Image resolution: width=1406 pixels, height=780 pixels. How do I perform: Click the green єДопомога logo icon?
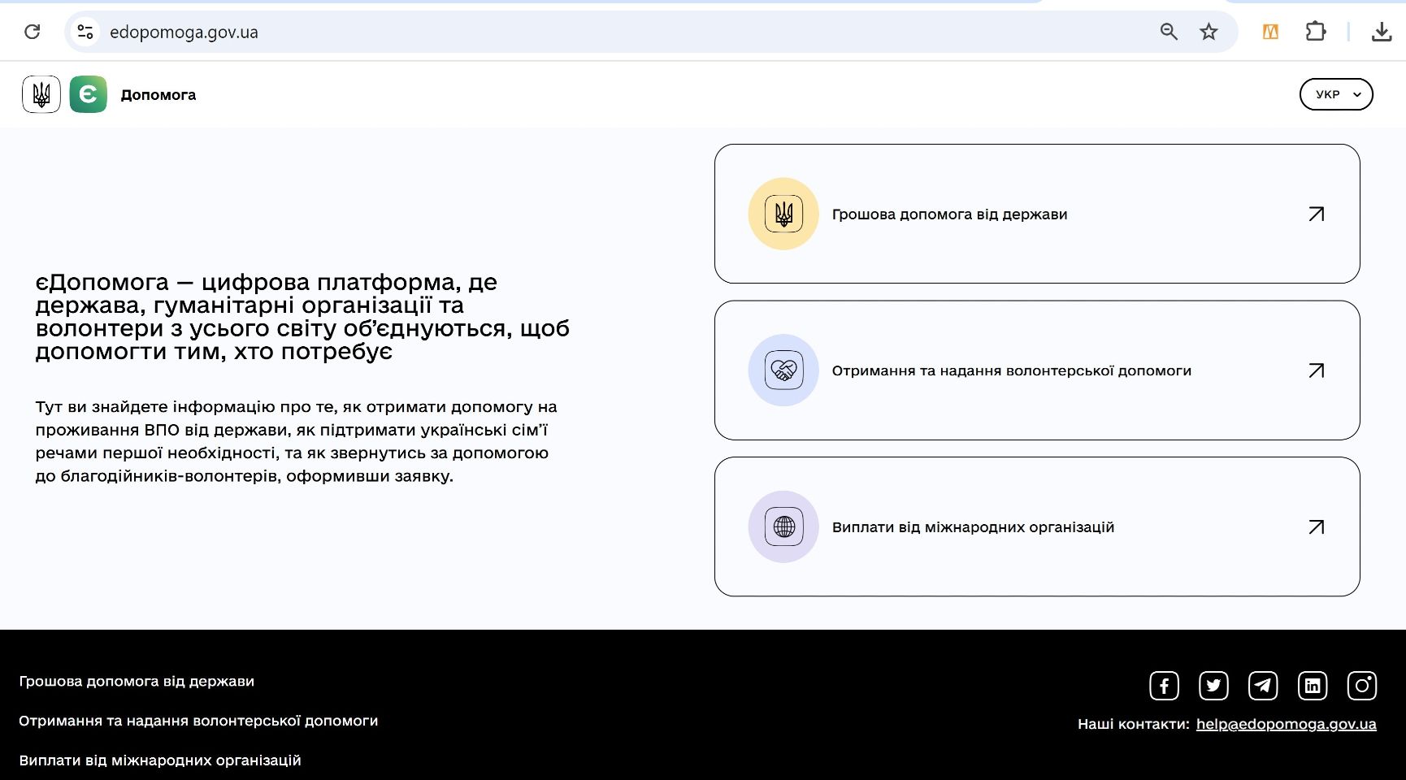click(x=89, y=94)
